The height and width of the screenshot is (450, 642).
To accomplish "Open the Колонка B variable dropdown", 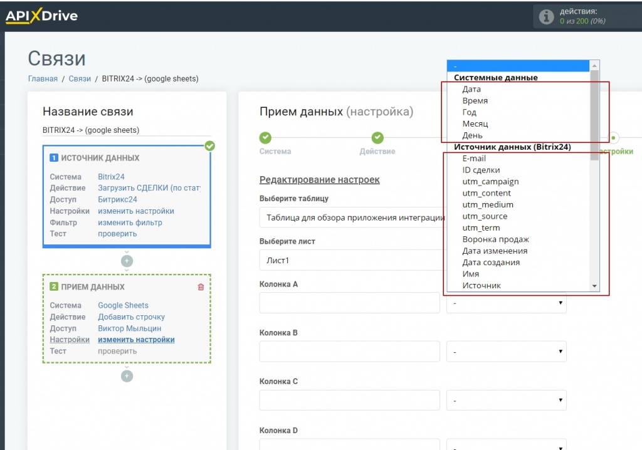I will point(507,352).
